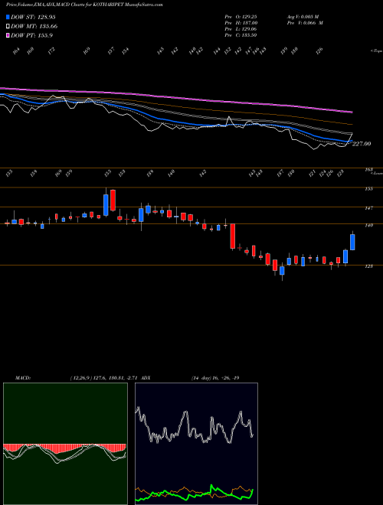Click the ADX (14 day) values text
The image size is (383, 505).
[x=215, y=378]
